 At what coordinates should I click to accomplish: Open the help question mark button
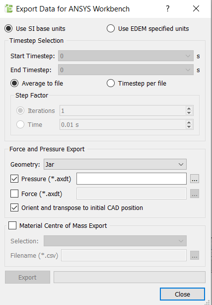168,8
